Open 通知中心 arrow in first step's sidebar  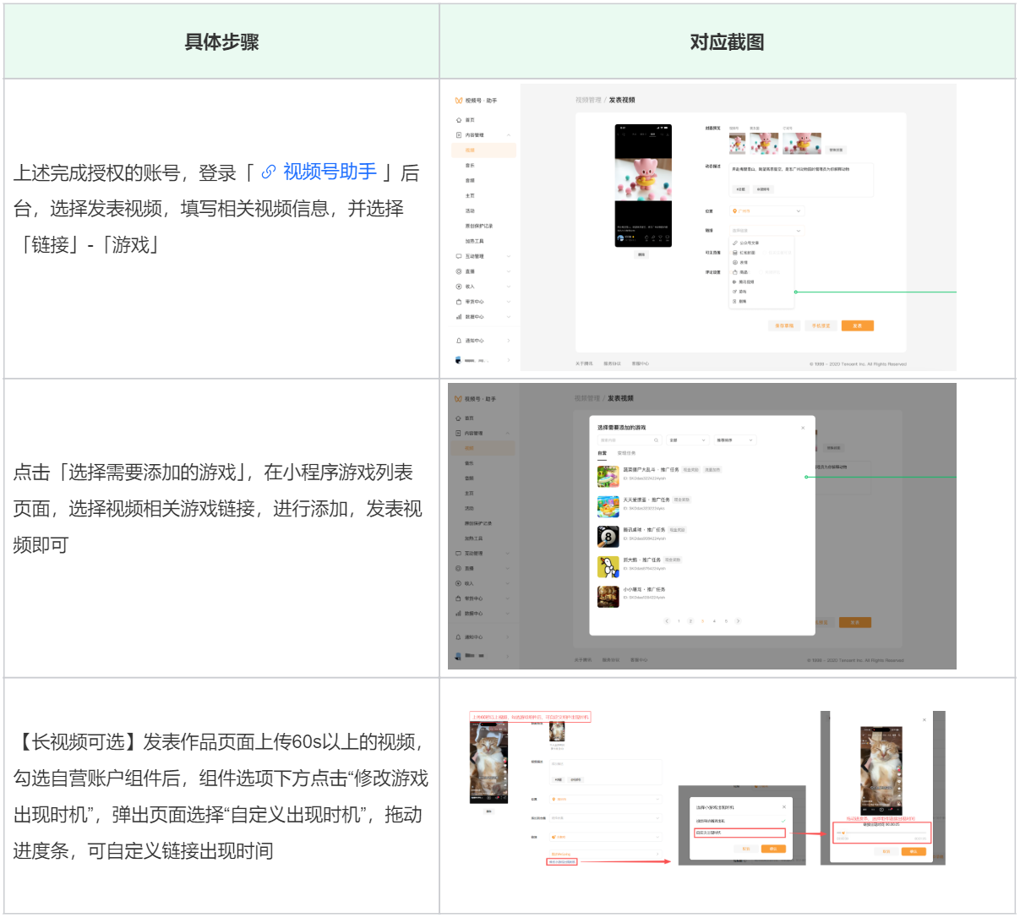509,341
